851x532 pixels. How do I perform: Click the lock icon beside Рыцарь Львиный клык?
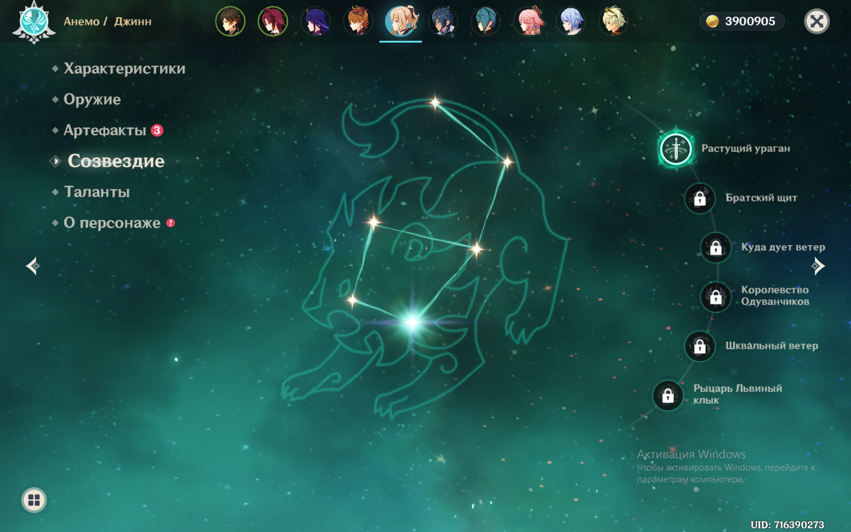tap(668, 395)
